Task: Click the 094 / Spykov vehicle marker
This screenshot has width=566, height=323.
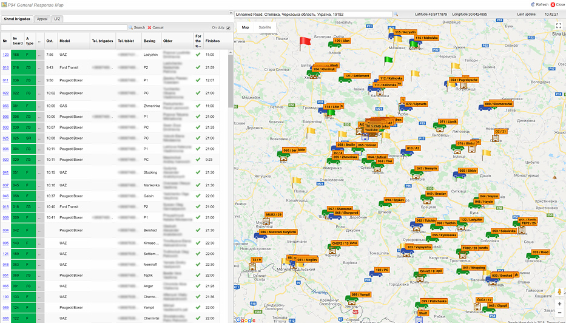Action: [385, 203]
